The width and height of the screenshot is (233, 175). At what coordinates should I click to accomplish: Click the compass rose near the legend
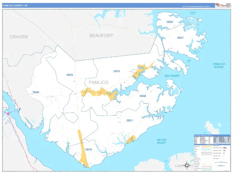coord(187,165)
